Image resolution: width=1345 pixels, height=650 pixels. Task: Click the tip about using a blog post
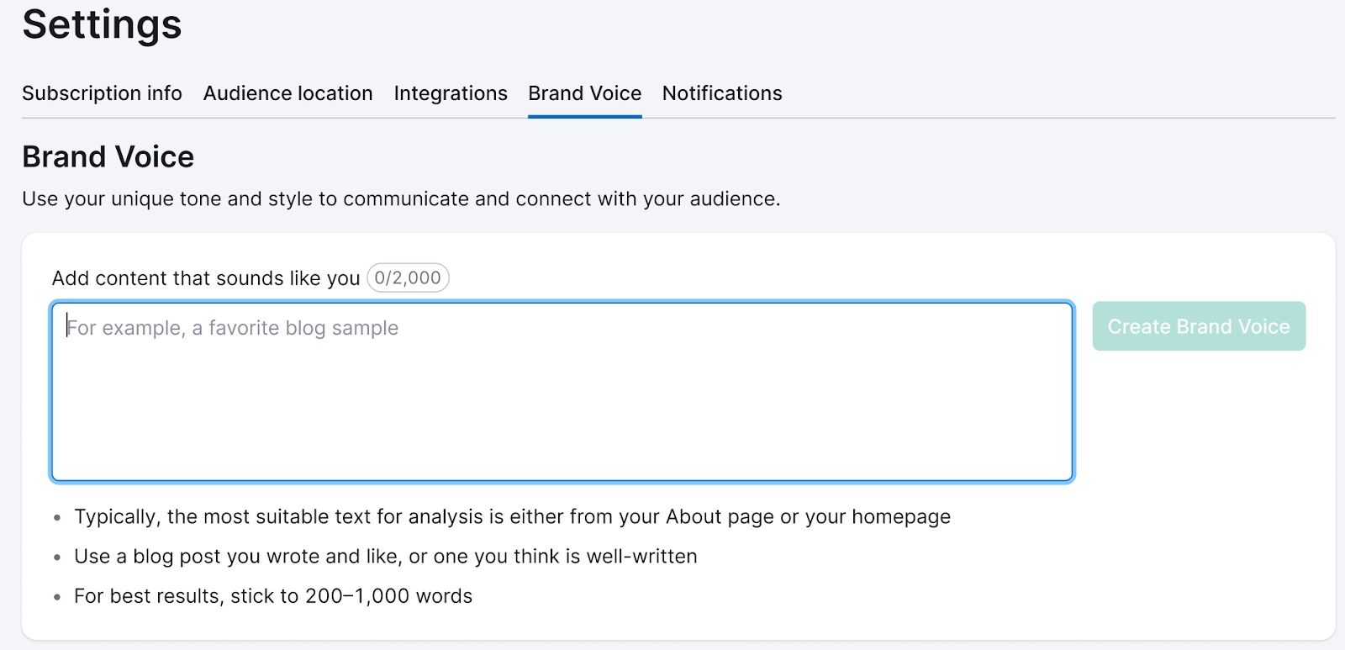coord(385,557)
